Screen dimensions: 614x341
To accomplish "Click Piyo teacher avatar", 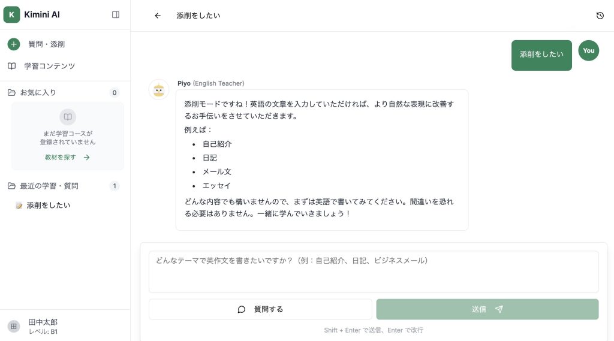I will (159, 90).
